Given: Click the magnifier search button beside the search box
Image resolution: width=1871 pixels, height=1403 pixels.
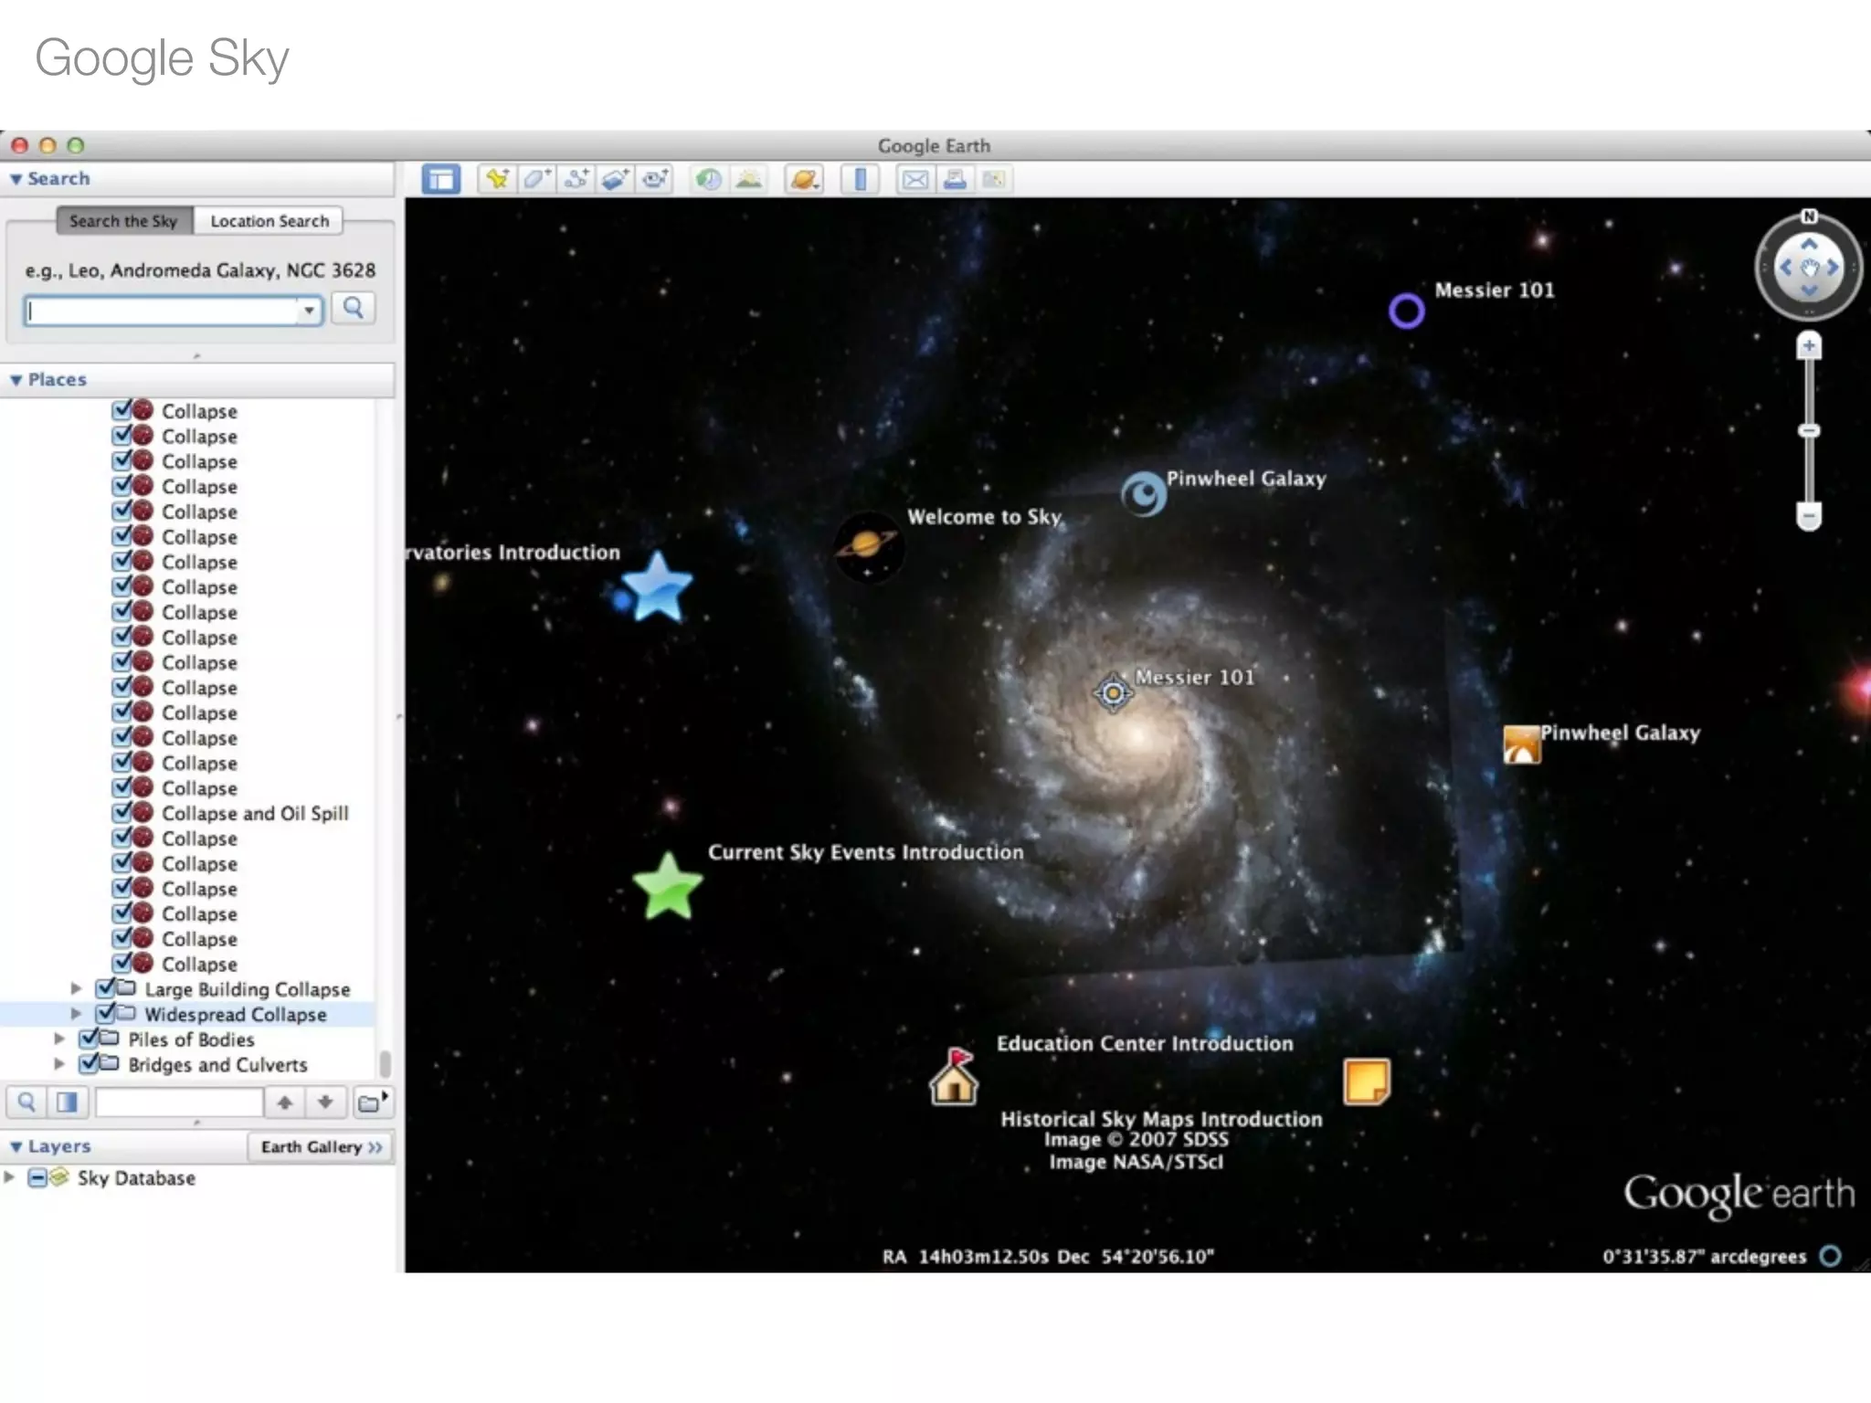Looking at the screenshot, I should click(354, 309).
